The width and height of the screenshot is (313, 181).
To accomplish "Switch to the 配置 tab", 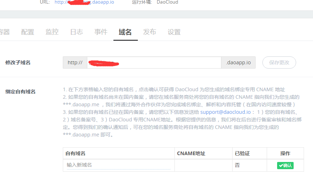I will coord(28,32).
